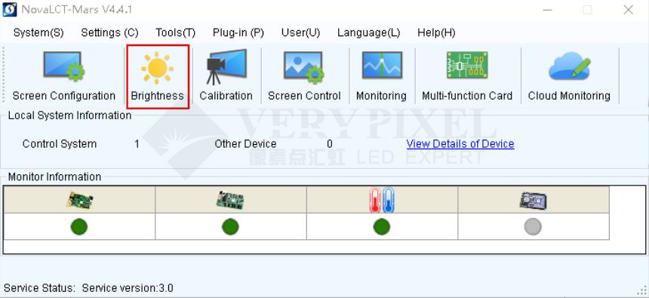
Task: Open the Screen Configuration tool
Action: [x=63, y=75]
